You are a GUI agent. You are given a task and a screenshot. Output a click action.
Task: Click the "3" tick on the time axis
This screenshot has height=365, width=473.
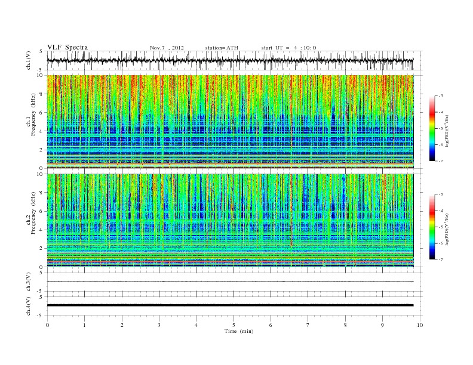pyautogui.click(x=159, y=325)
